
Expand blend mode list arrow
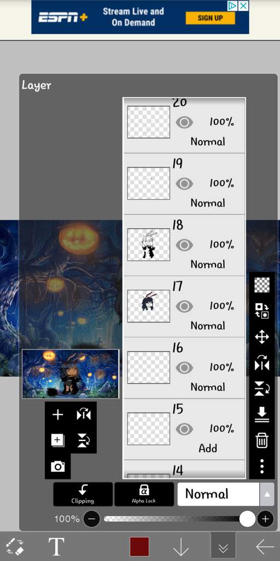click(267, 494)
